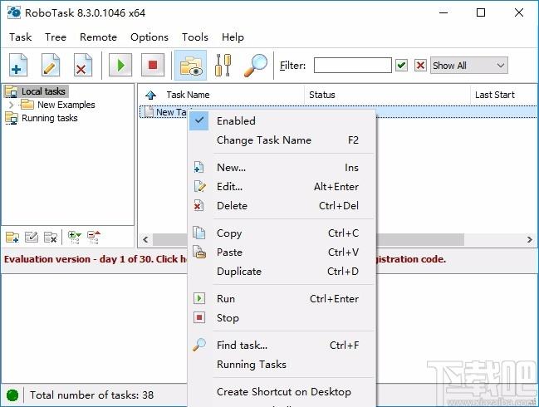Open the Task menu
539x407 pixels.
(x=21, y=37)
